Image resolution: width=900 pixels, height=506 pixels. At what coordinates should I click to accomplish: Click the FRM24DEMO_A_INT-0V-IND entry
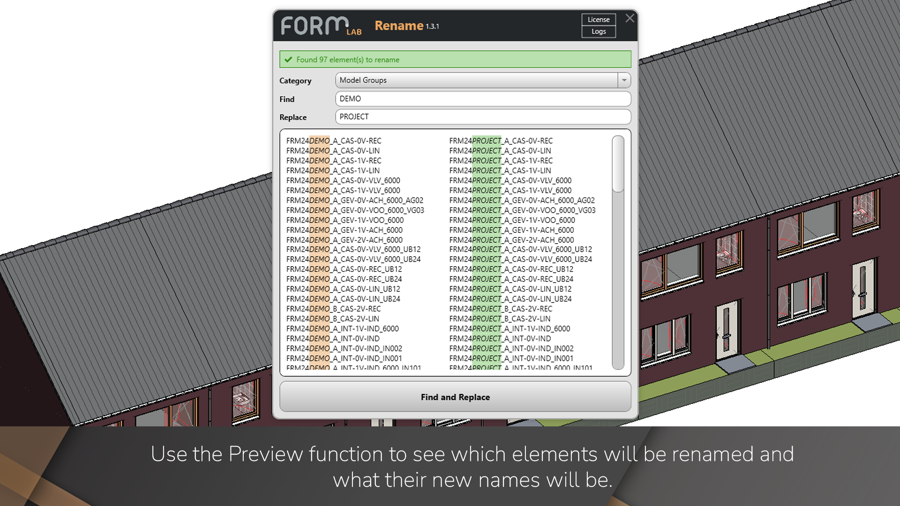(x=333, y=338)
